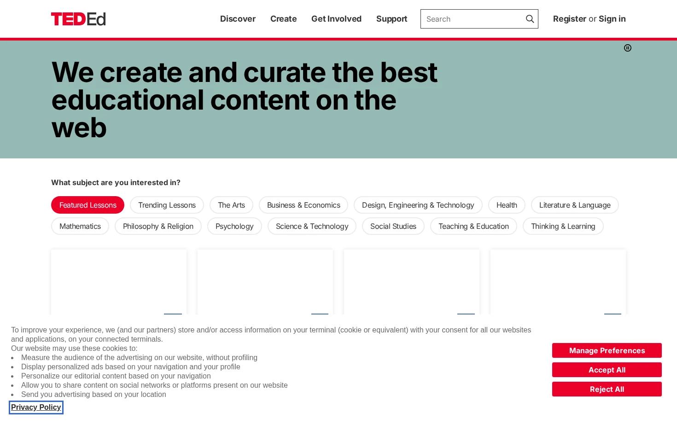Open the Support menu
Viewport: 677px width, 425px height.
[x=391, y=19]
